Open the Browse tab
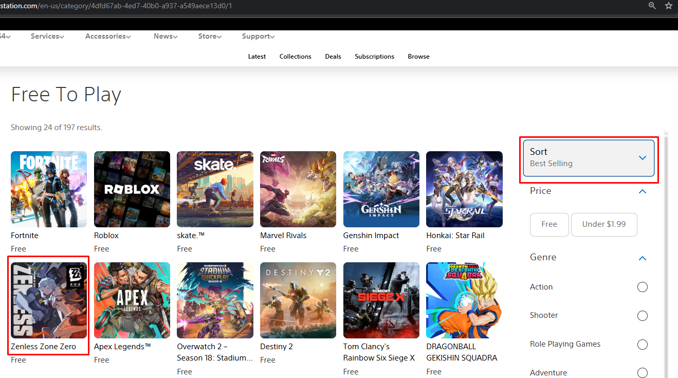The width and height of the screenshot is (678, 378). coord(419,57)
